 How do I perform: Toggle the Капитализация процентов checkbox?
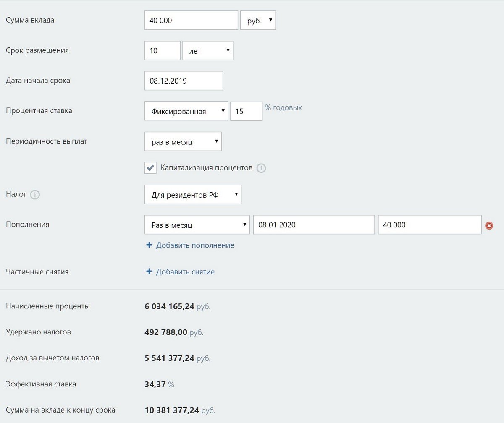coord(150,168)
